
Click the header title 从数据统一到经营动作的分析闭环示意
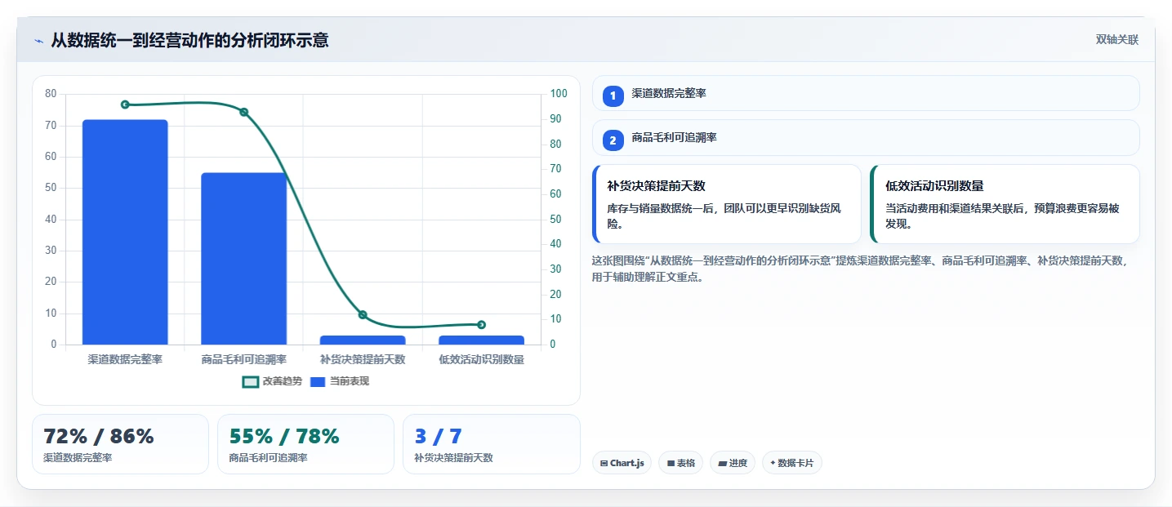click(189, 40)
